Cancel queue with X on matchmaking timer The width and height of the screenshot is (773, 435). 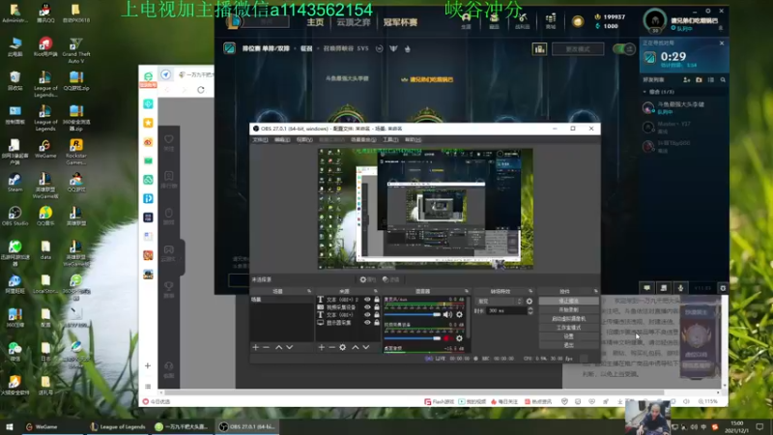(x=722, y=43)
